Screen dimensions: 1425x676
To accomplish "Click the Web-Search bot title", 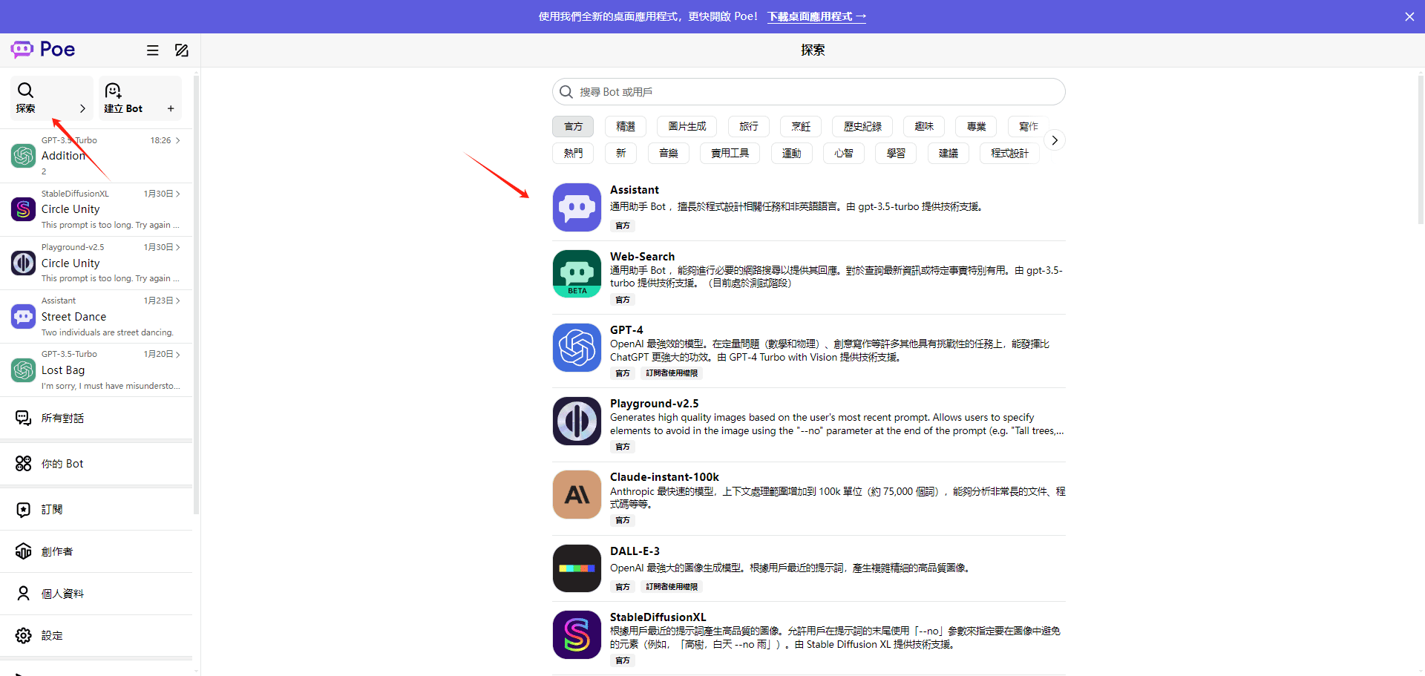I will point(642,257).
